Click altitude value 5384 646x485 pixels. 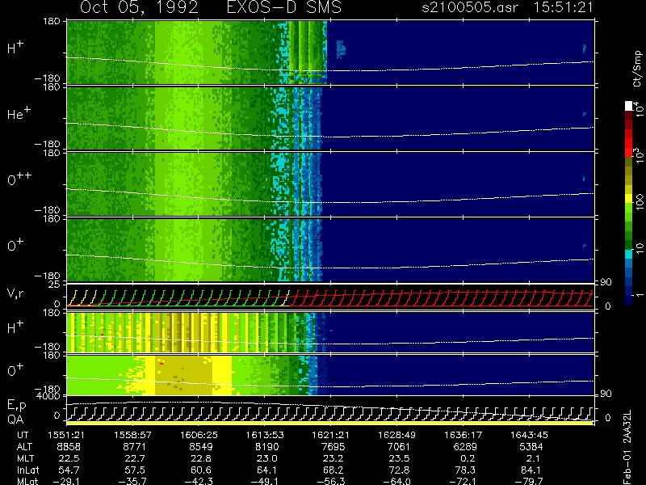click(531, 447)
